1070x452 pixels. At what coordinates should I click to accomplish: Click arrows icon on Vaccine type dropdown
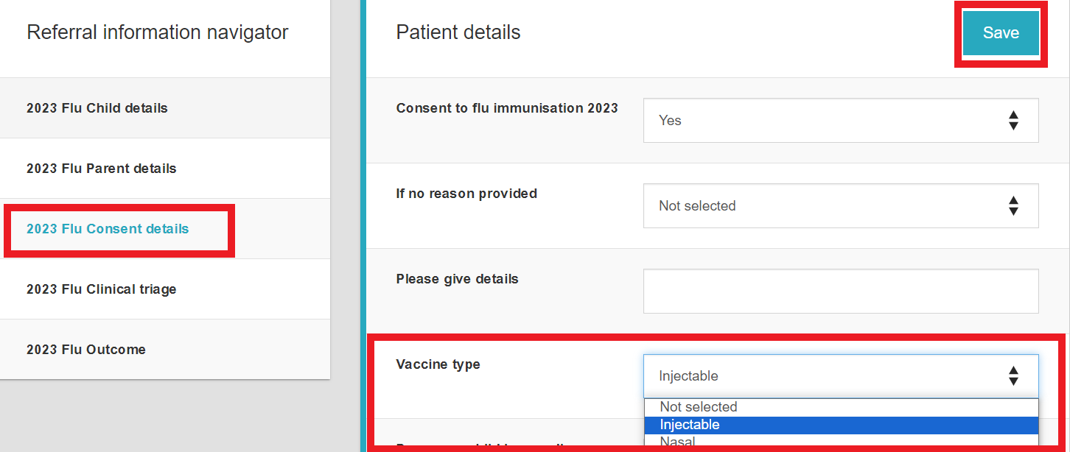tap(1013, 376)
